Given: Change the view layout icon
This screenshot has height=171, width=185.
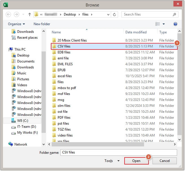Looking at the screenshot, I should [x=157, y=24].
